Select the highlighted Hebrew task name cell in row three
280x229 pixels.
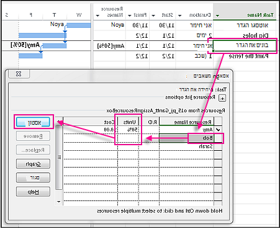point(245,46)
